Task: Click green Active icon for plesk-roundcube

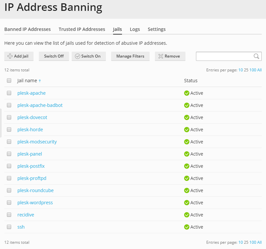Action: coord(187,190)
